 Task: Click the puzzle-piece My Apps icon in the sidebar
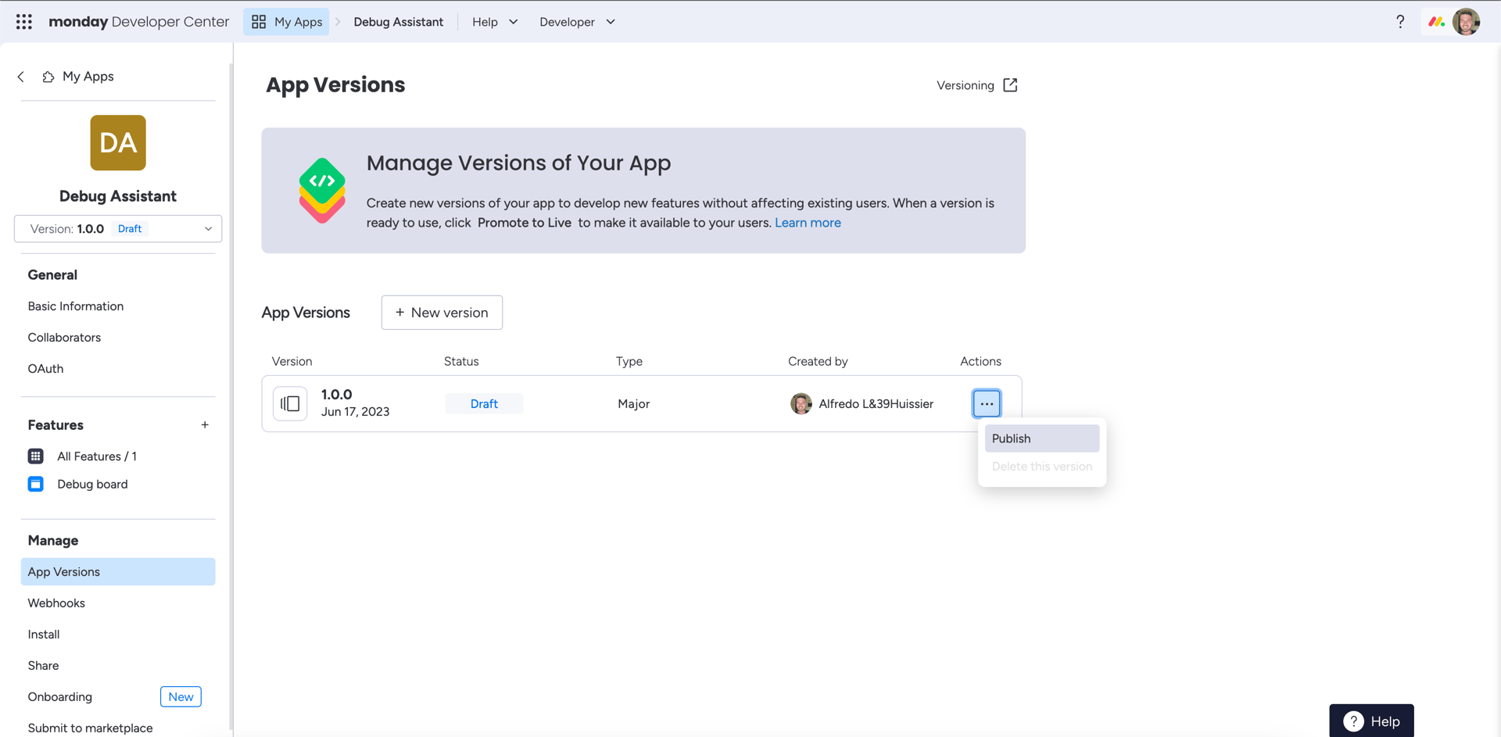coord(48,77)
